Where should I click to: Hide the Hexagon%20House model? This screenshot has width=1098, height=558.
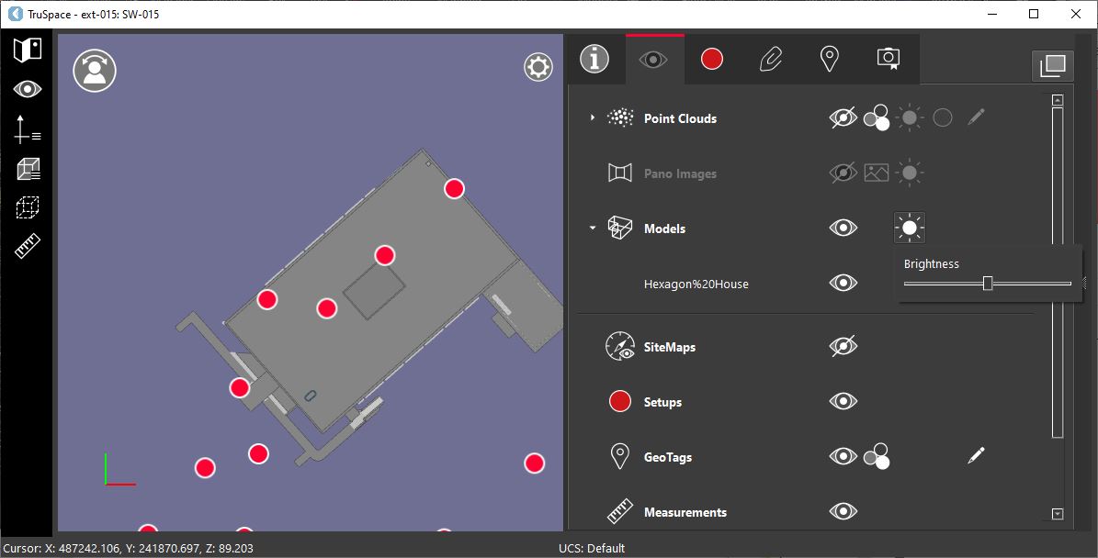click(843, 283)
